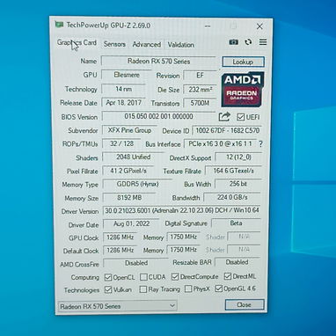The height and width of the screenshot is (336, 336).
Task: Minimize the GPU-Z window
Action: pos(208,26)
